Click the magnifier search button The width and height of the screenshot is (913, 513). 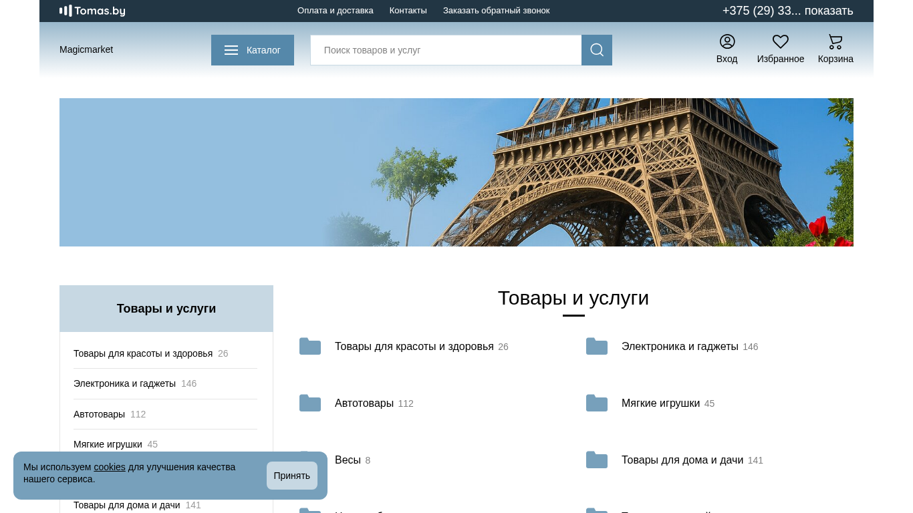[596, 50]
